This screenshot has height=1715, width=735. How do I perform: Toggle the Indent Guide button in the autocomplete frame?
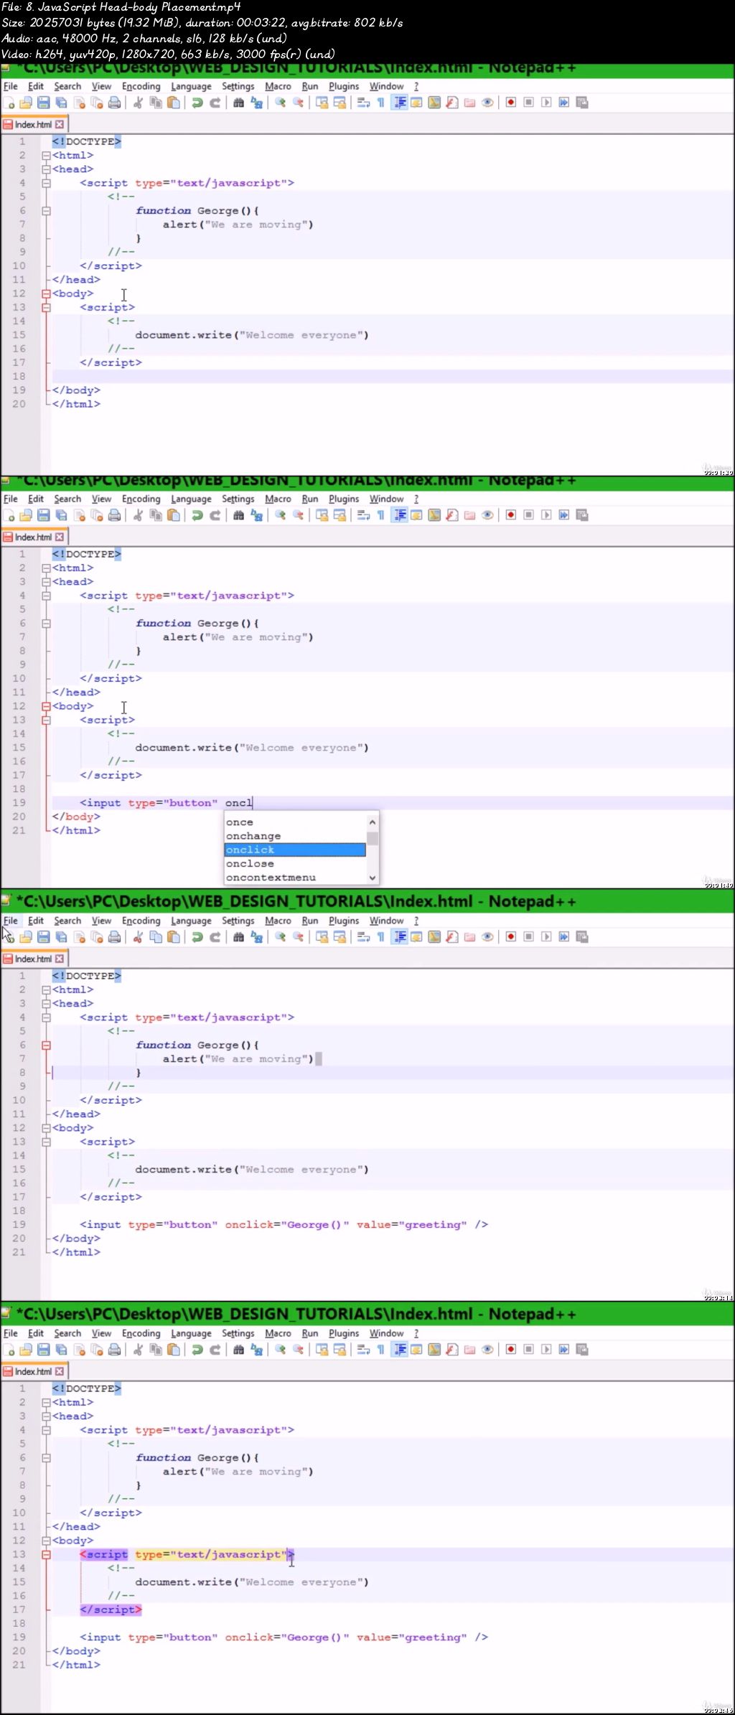(399, 515)
